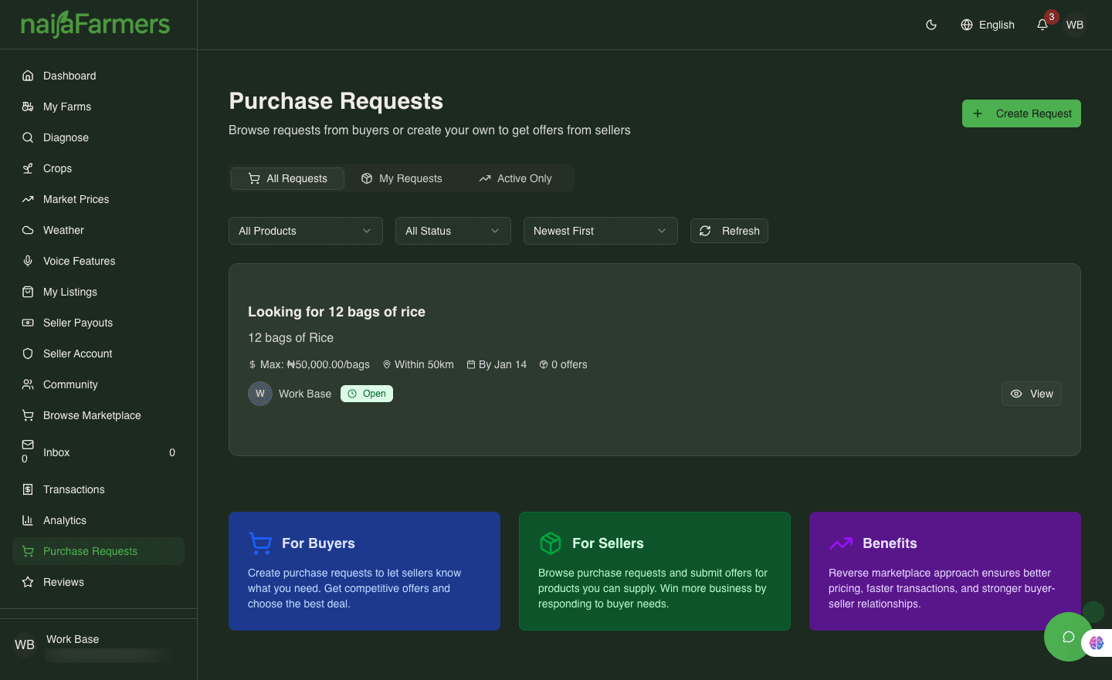Open Voice Features microphone icon

point(28,261)
